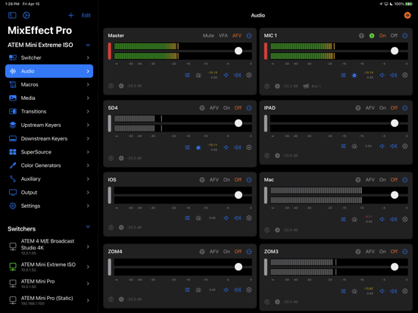
Task: Select ATEM 4 M/E Broadcast Studio 4K switcher
Action: click(49, 247)
